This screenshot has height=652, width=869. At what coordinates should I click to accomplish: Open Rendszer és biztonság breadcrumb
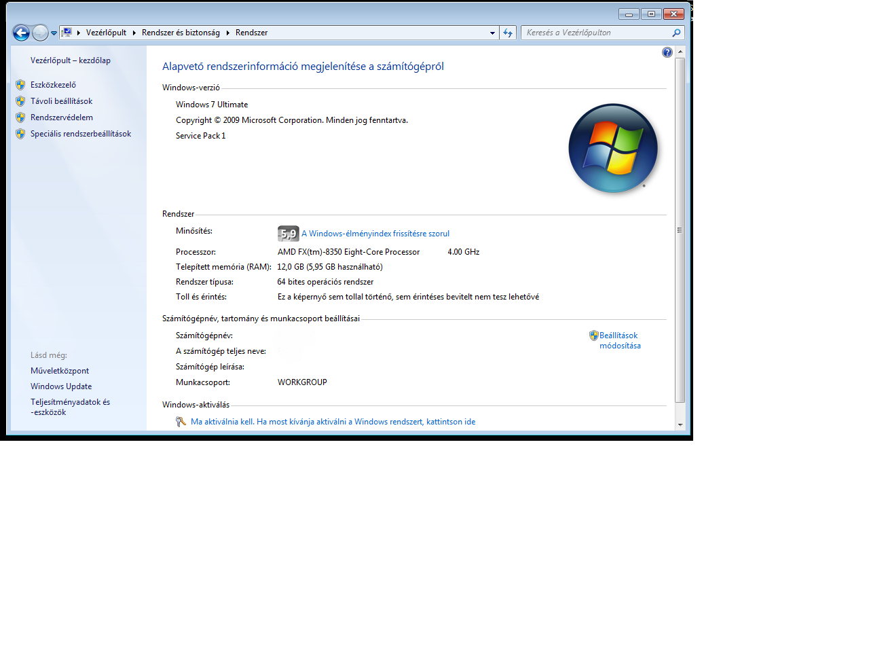pos(181,33)
